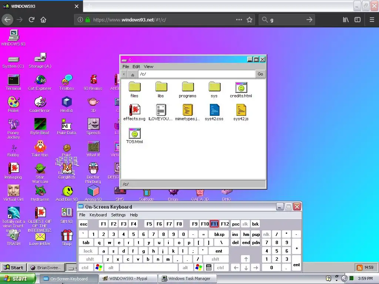379x284 pixels.
Task: Click the Go button in the explorer
Action: click(260, 74)
